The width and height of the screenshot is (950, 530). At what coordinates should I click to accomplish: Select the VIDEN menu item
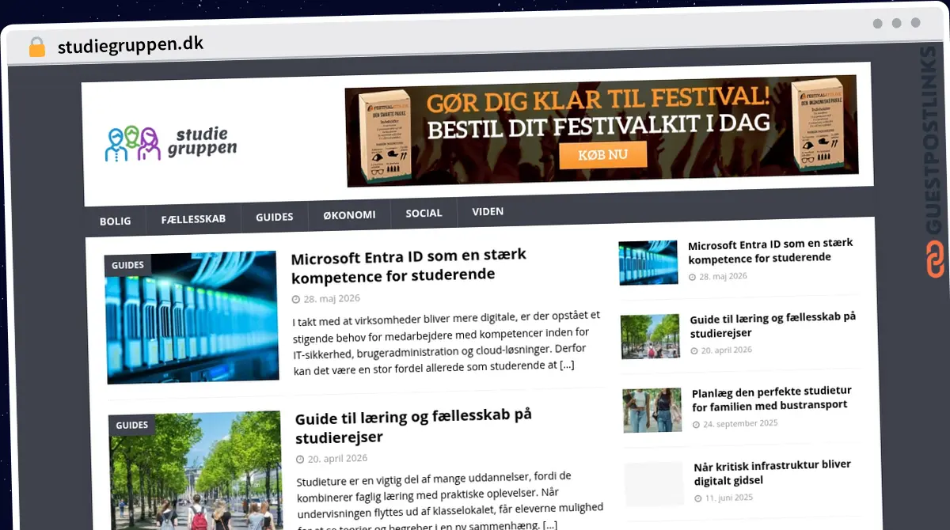point(488,211)
